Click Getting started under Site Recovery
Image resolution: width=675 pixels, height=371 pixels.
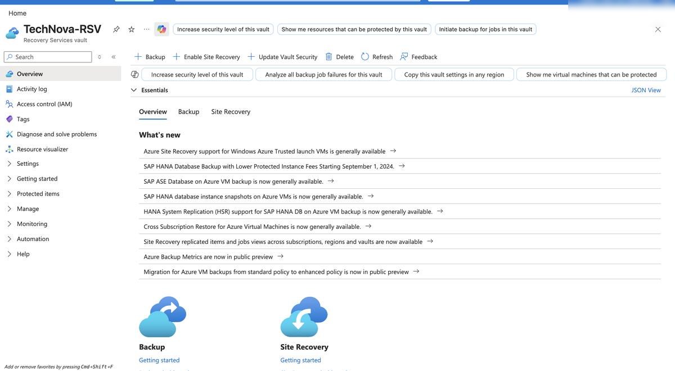[301, 360]
